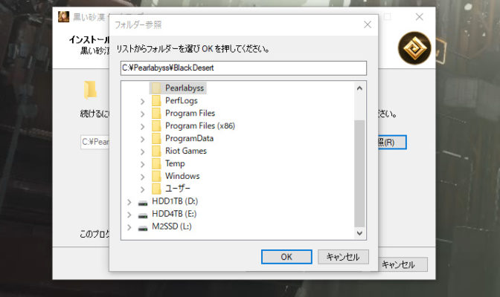
Task: Click キャンセル button in installer window
Action: 403,264
